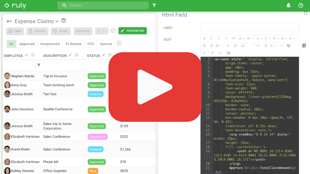Switch to the To Review tab

(x=73, y=44)
